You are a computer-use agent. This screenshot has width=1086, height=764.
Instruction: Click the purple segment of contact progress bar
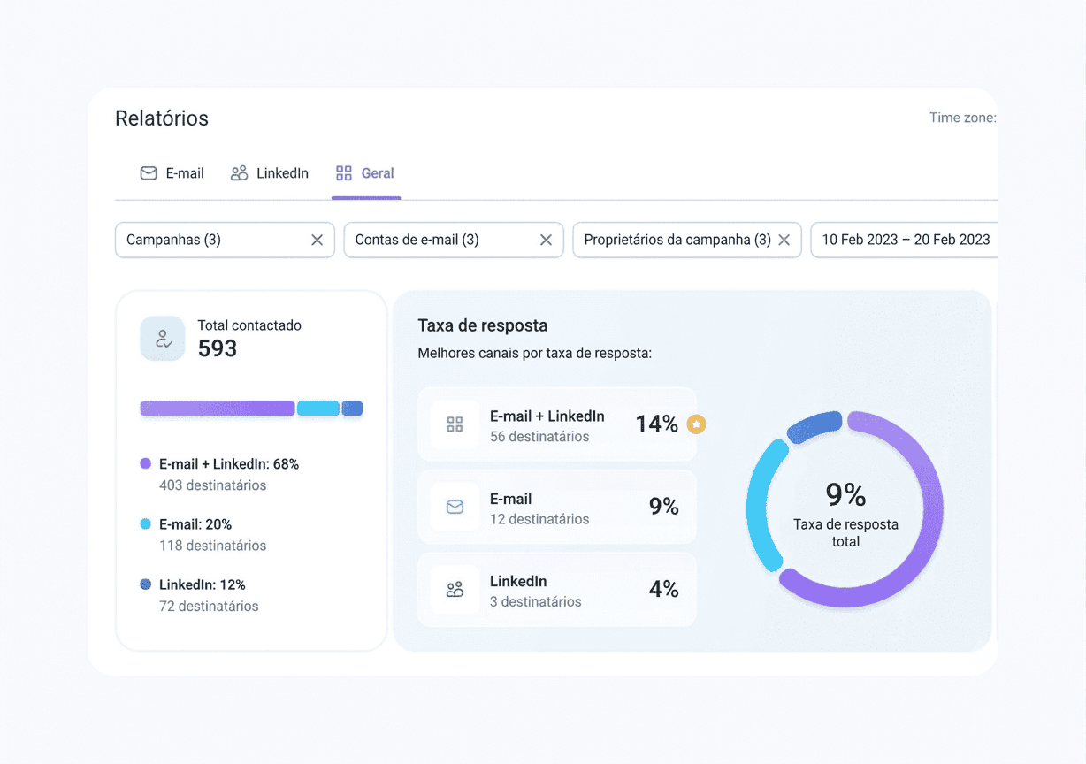tap(218, 409)
